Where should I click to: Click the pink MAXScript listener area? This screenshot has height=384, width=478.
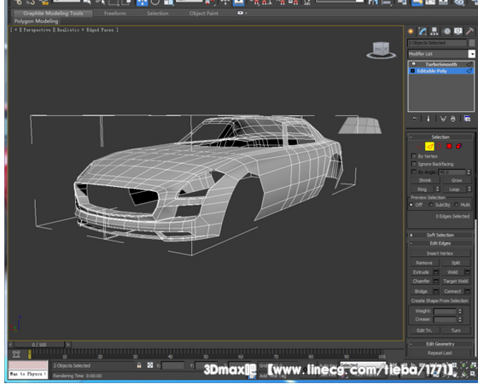coord(28,365)
